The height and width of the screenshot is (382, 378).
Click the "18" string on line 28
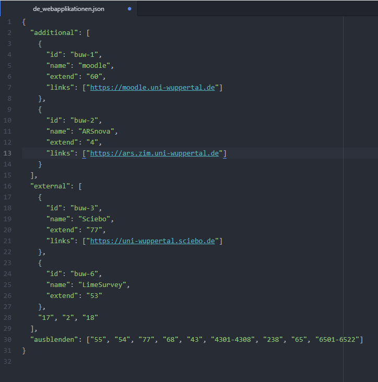click(x=90, y=318)
